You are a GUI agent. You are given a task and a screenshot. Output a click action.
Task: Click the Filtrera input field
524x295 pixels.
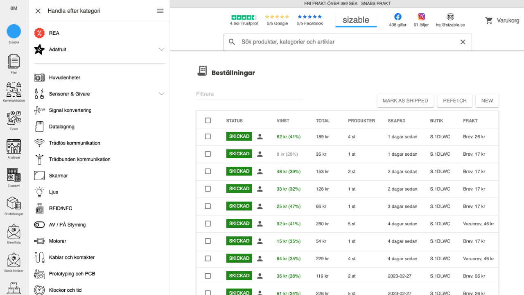coord(249,94)
